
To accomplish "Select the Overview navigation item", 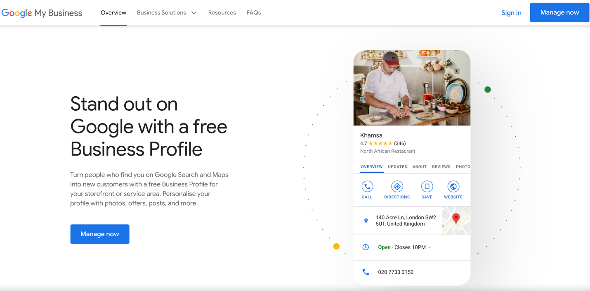I will [x=113, y=13].
